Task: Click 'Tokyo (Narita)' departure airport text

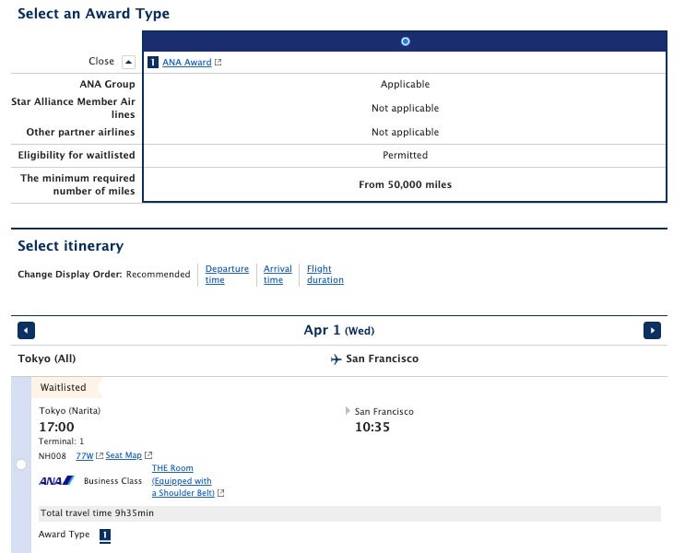Action: pyautogui.click(x=70, y=411)
